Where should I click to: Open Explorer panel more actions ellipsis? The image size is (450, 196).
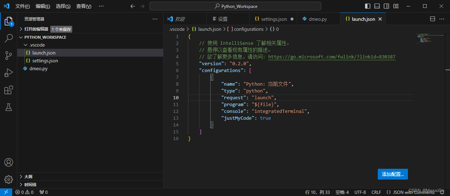click(155, 19)
